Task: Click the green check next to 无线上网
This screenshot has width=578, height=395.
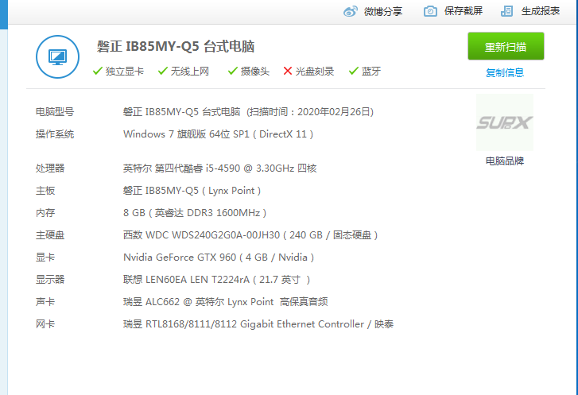Action: click(162, 71)
